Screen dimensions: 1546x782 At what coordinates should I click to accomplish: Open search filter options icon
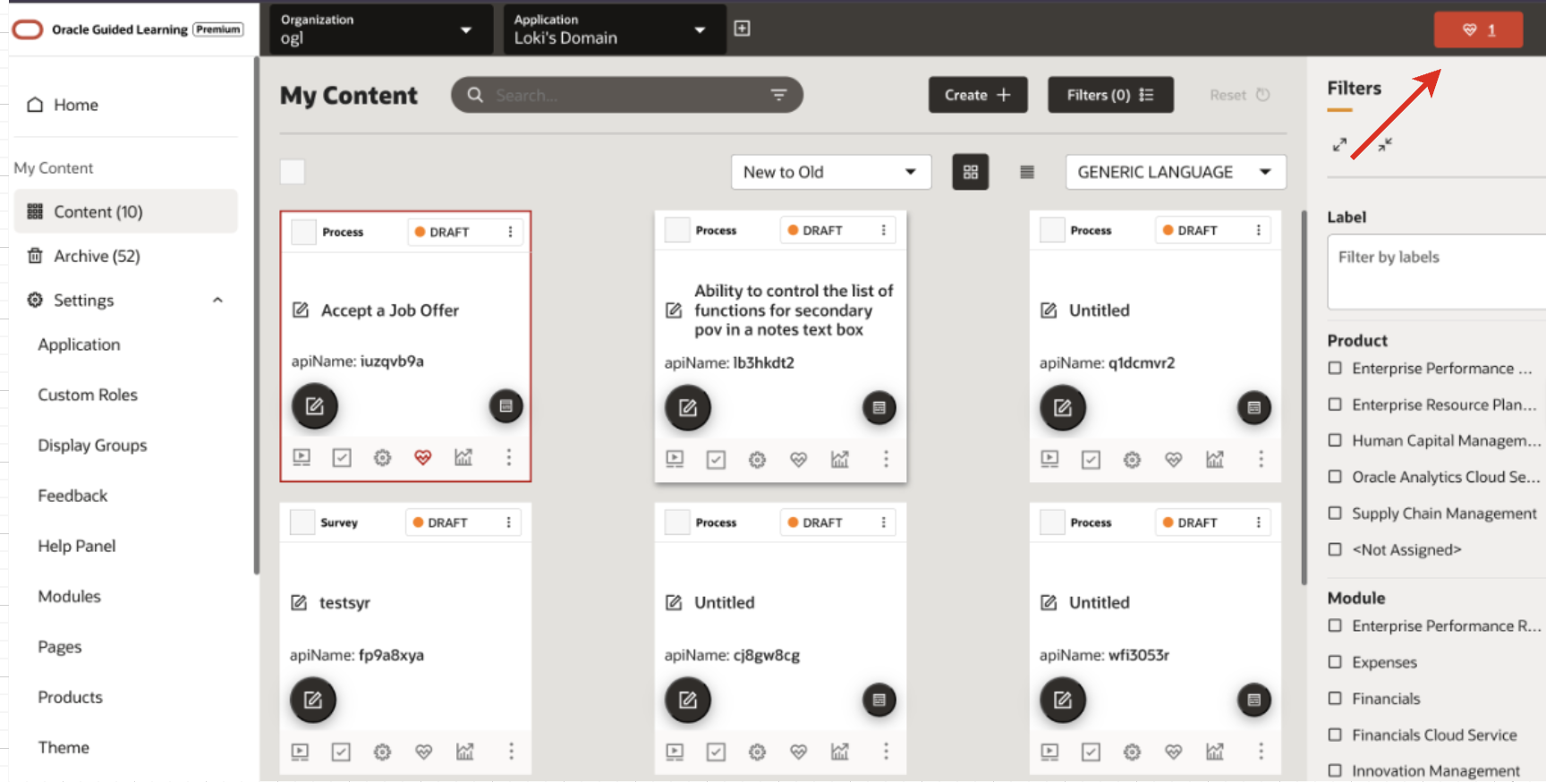pos(778,95)
